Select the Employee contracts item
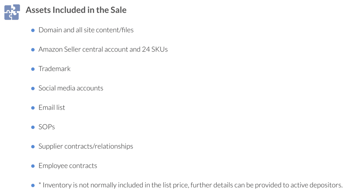The width and height of the screenshot is (350, 196). point(68,166)
